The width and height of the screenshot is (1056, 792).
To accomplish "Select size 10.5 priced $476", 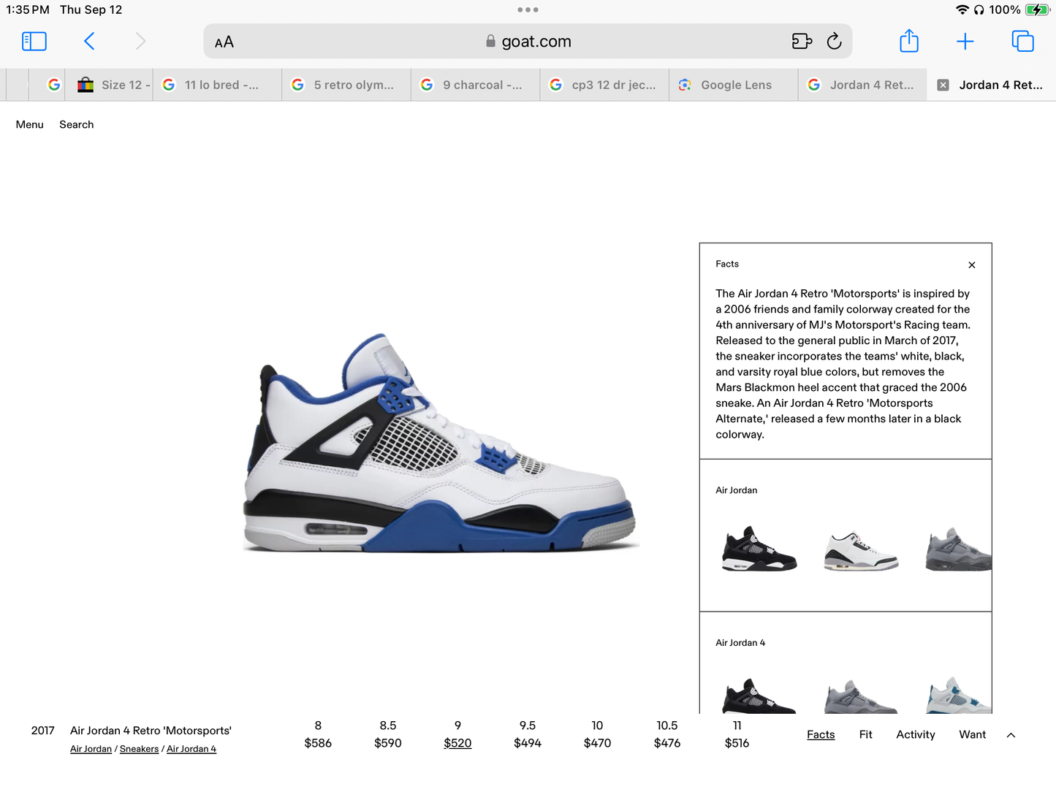I will (x=667, y=734).
